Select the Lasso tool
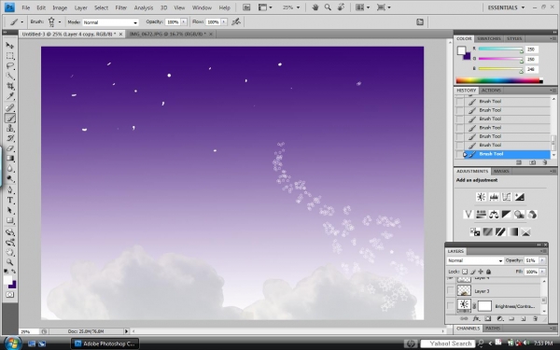560x350 pixels. point(10,65)
